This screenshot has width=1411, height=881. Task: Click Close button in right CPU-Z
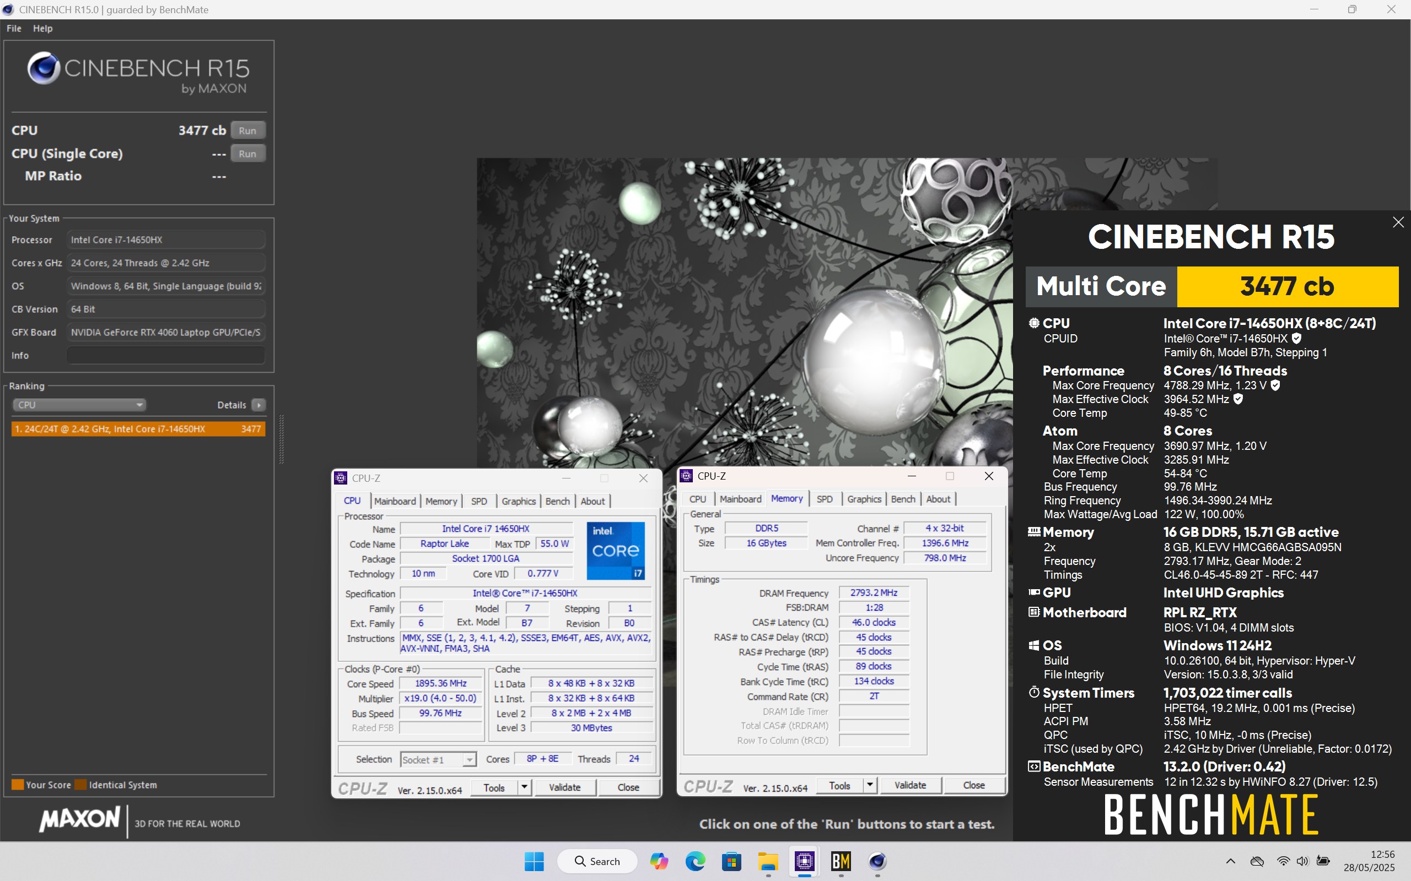point(974,785)
